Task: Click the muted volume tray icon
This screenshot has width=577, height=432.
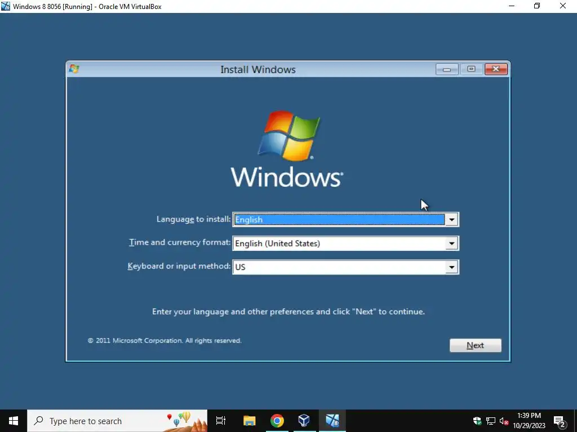Action: pyautogui.click(x=504, y=421)
